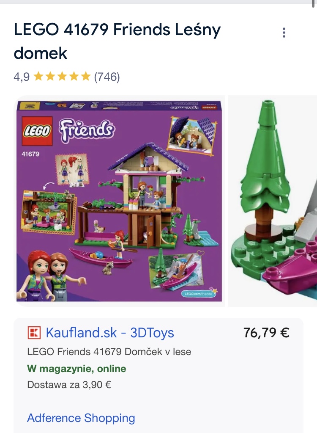Click the attic inset picture on box
Screen dimensions: 317x433
click(193, 135)
